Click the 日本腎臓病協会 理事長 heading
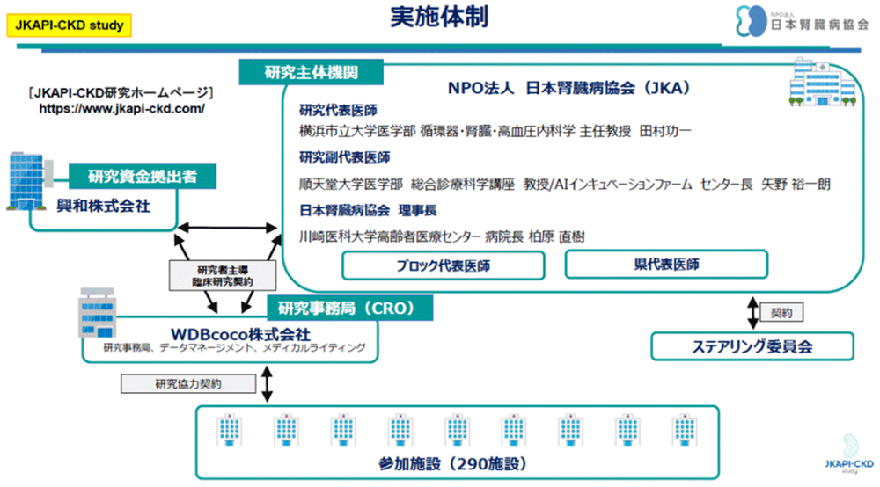 [368, 211]
